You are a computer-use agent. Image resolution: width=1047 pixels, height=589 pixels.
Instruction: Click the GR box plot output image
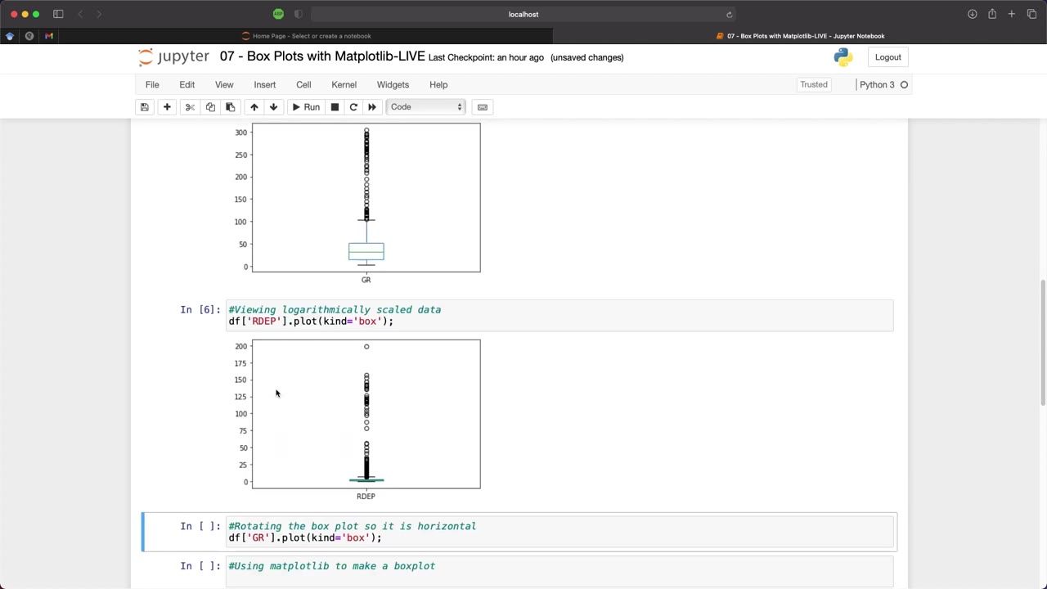point(356,205)
